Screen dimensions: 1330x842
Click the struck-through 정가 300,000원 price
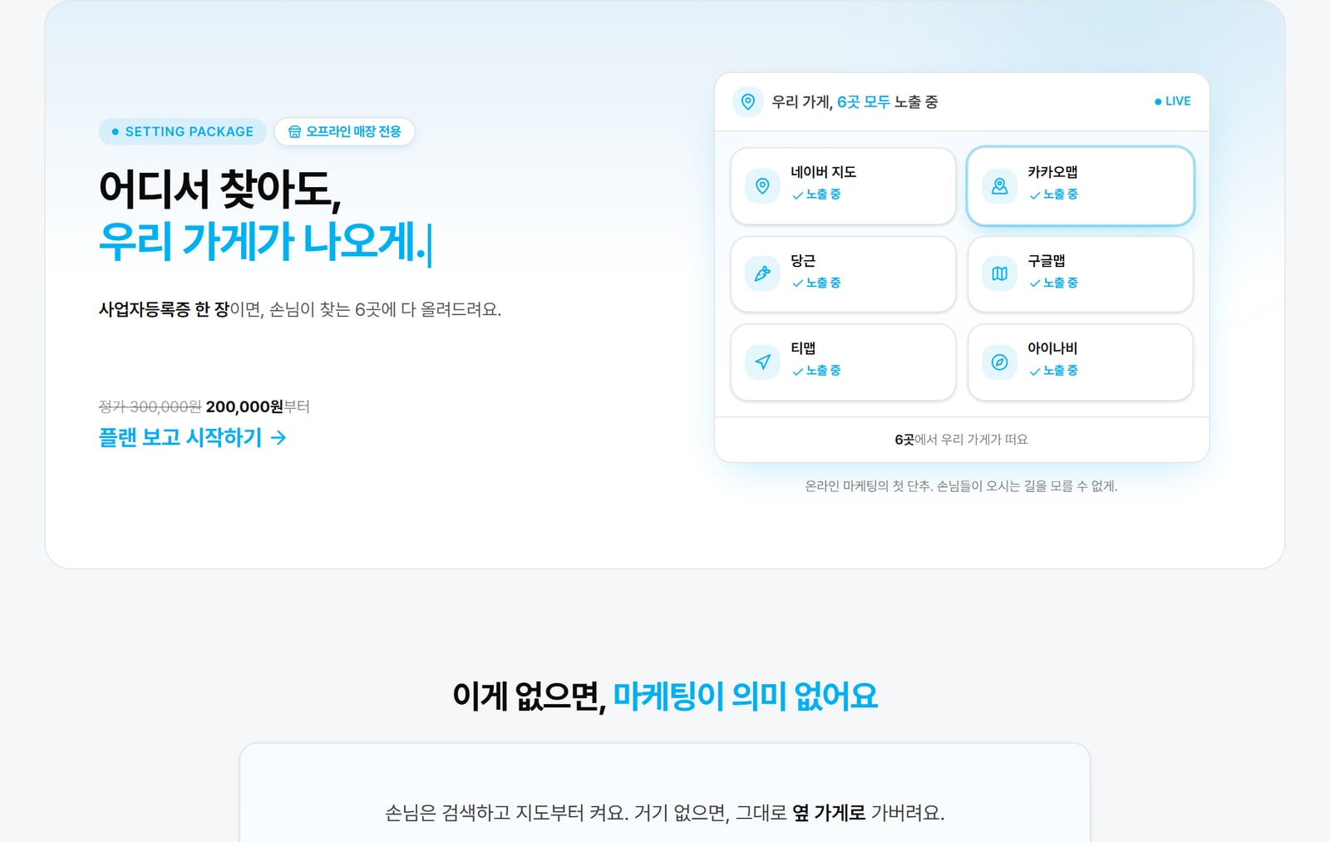coord(150,406)
